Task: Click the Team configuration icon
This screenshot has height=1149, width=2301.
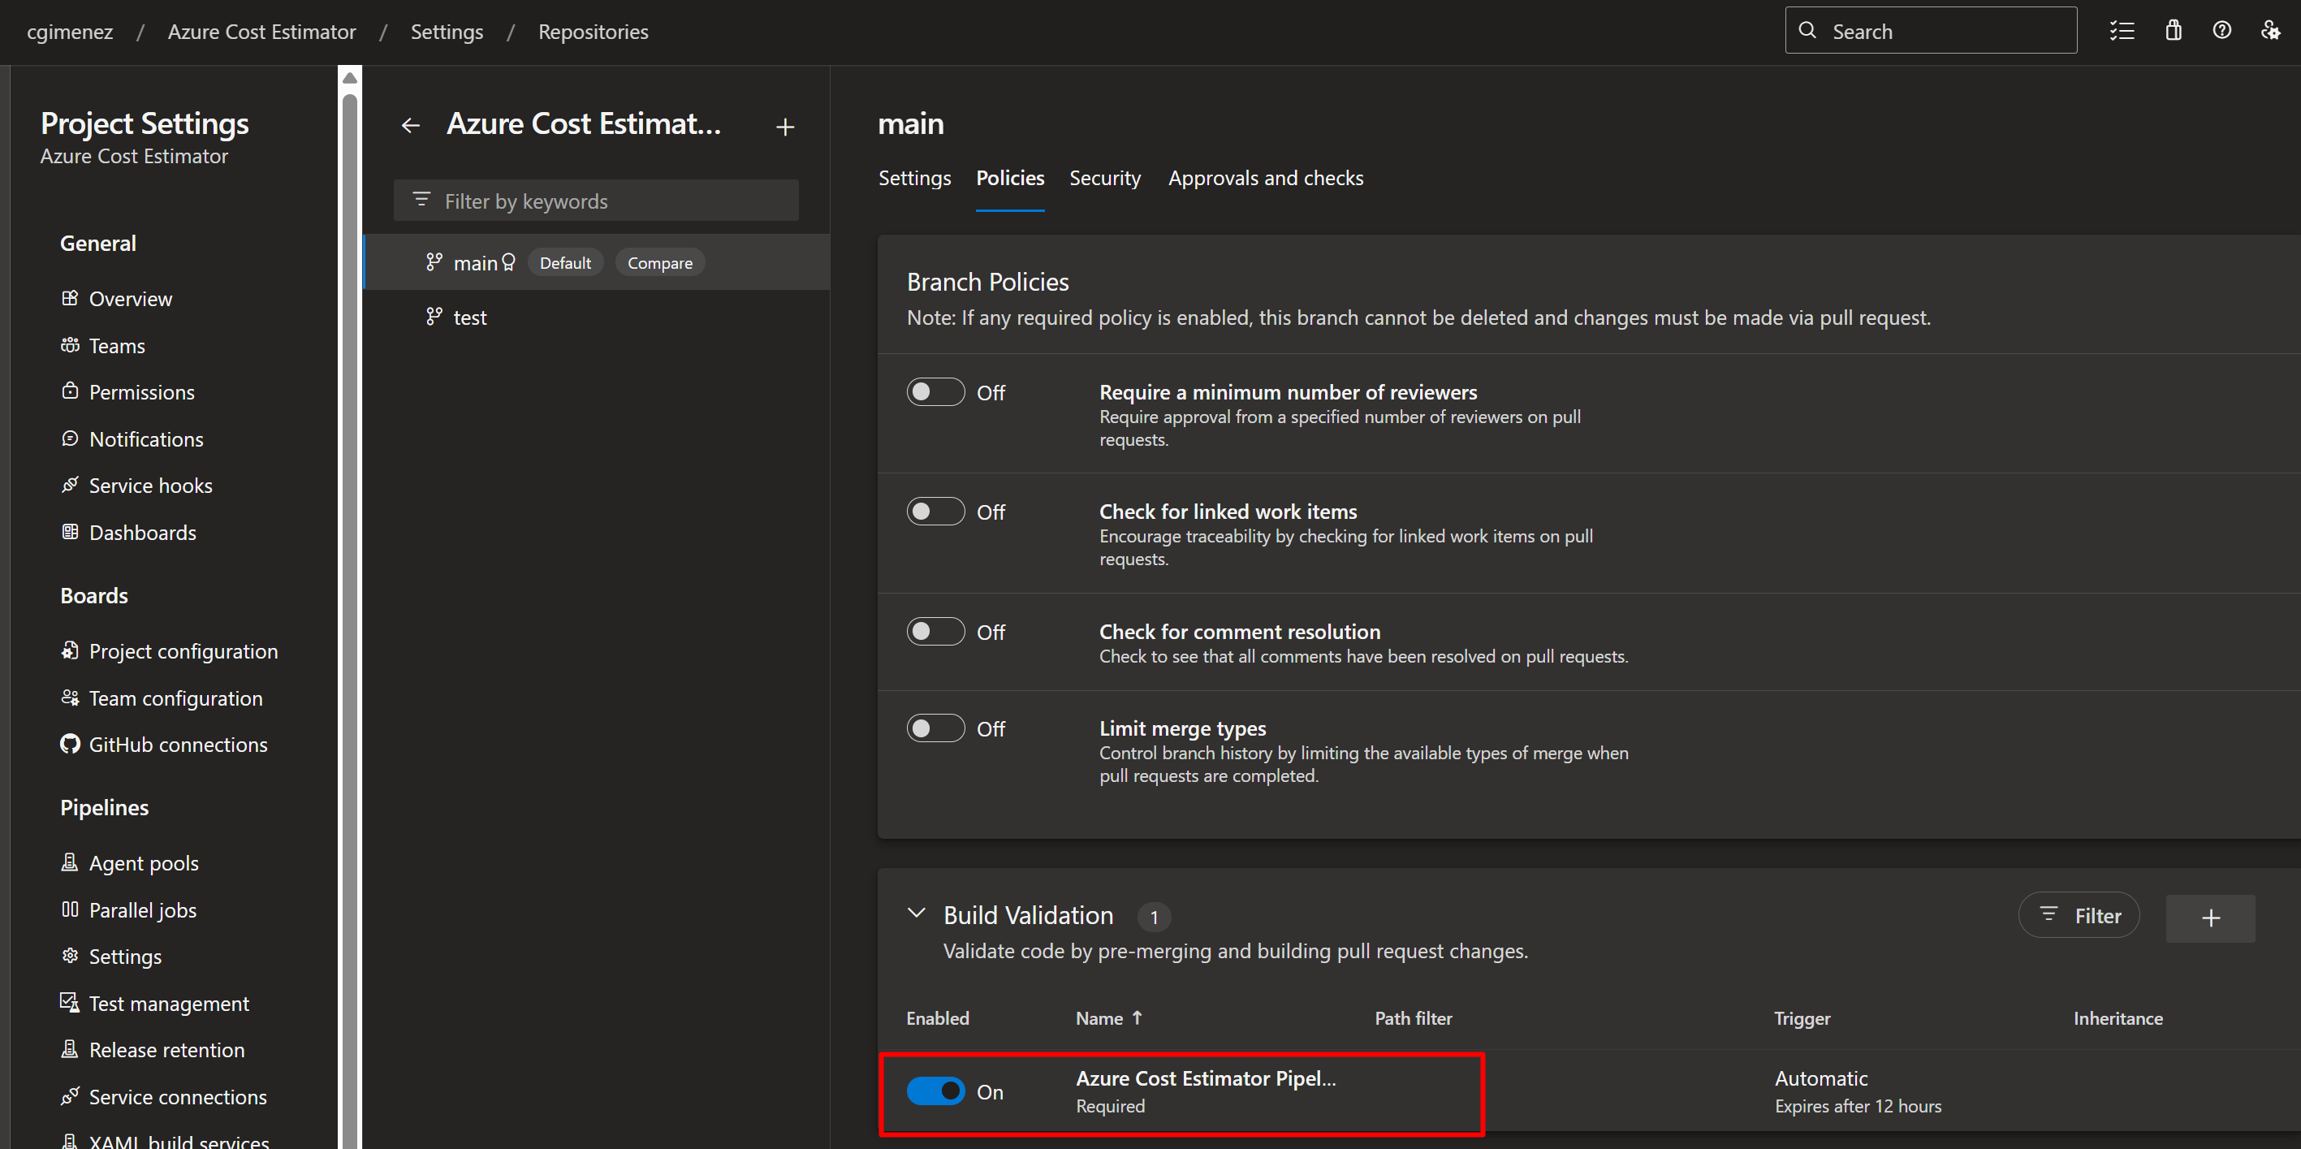Action: 70,697
